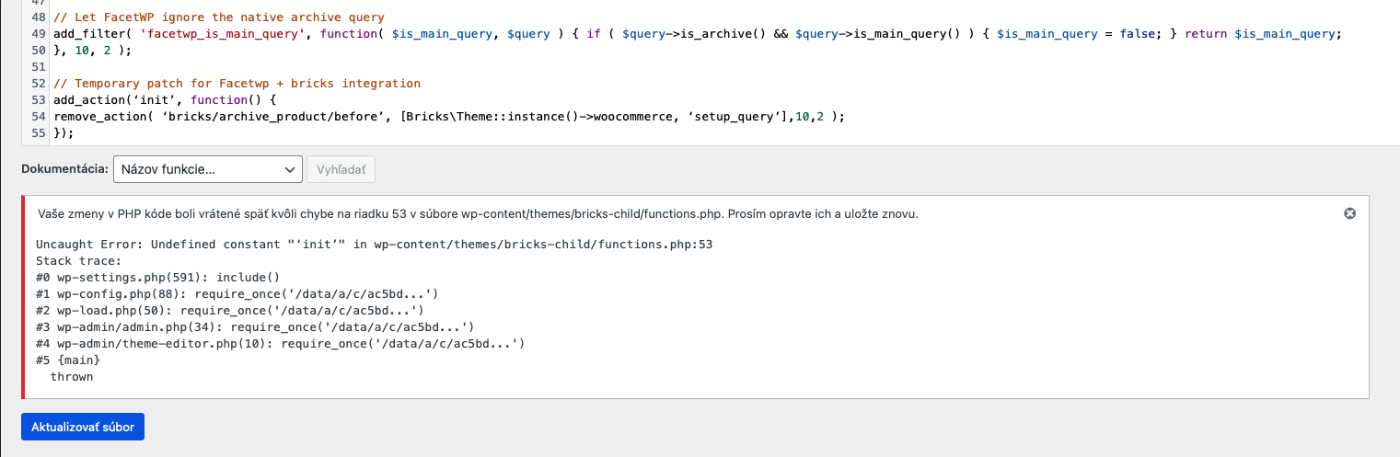Click the 'Vaše zmeny v PHP kóde' notice

pyautogui.click(x=478, y=214)
